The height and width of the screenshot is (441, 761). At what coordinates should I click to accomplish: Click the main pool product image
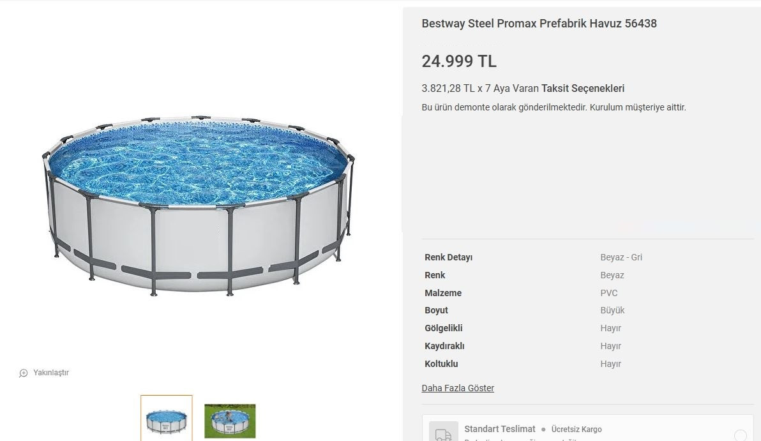coord(198,204)
